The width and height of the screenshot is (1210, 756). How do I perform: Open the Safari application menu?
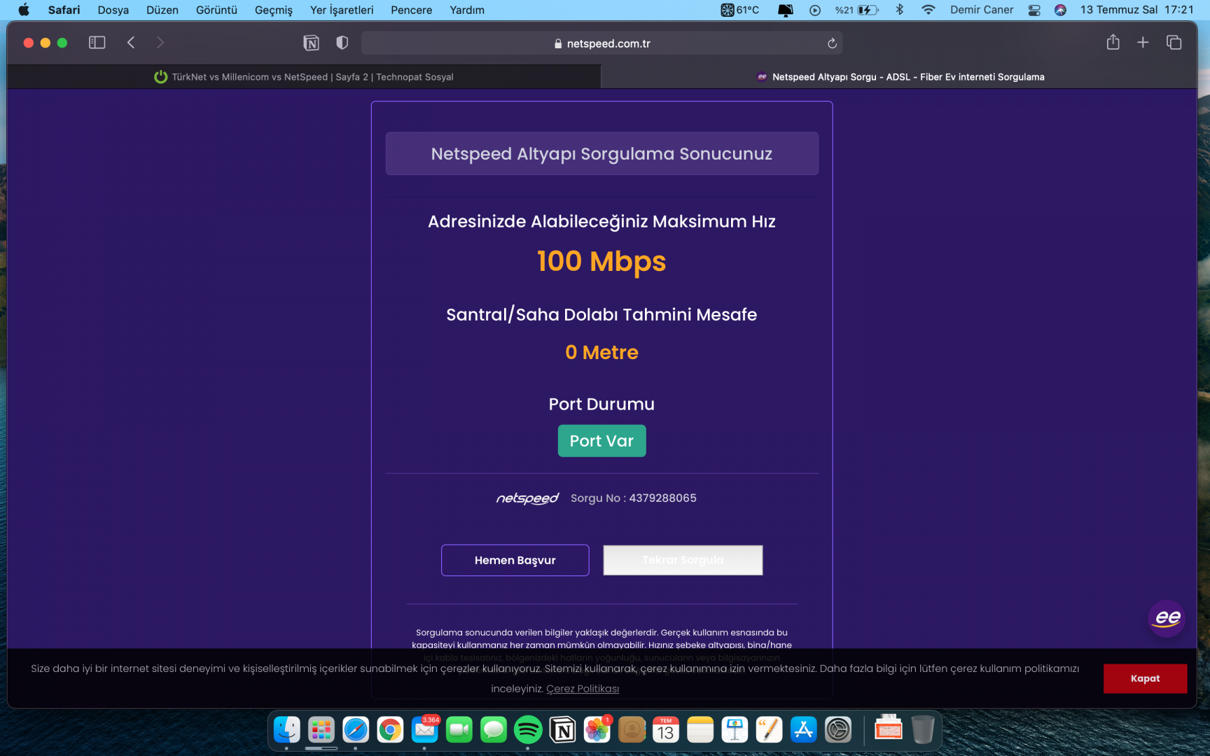click(64, 10)
